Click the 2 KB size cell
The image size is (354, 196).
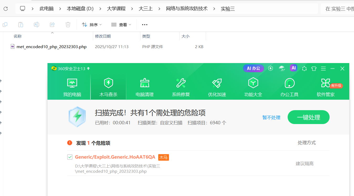point(199,47)
